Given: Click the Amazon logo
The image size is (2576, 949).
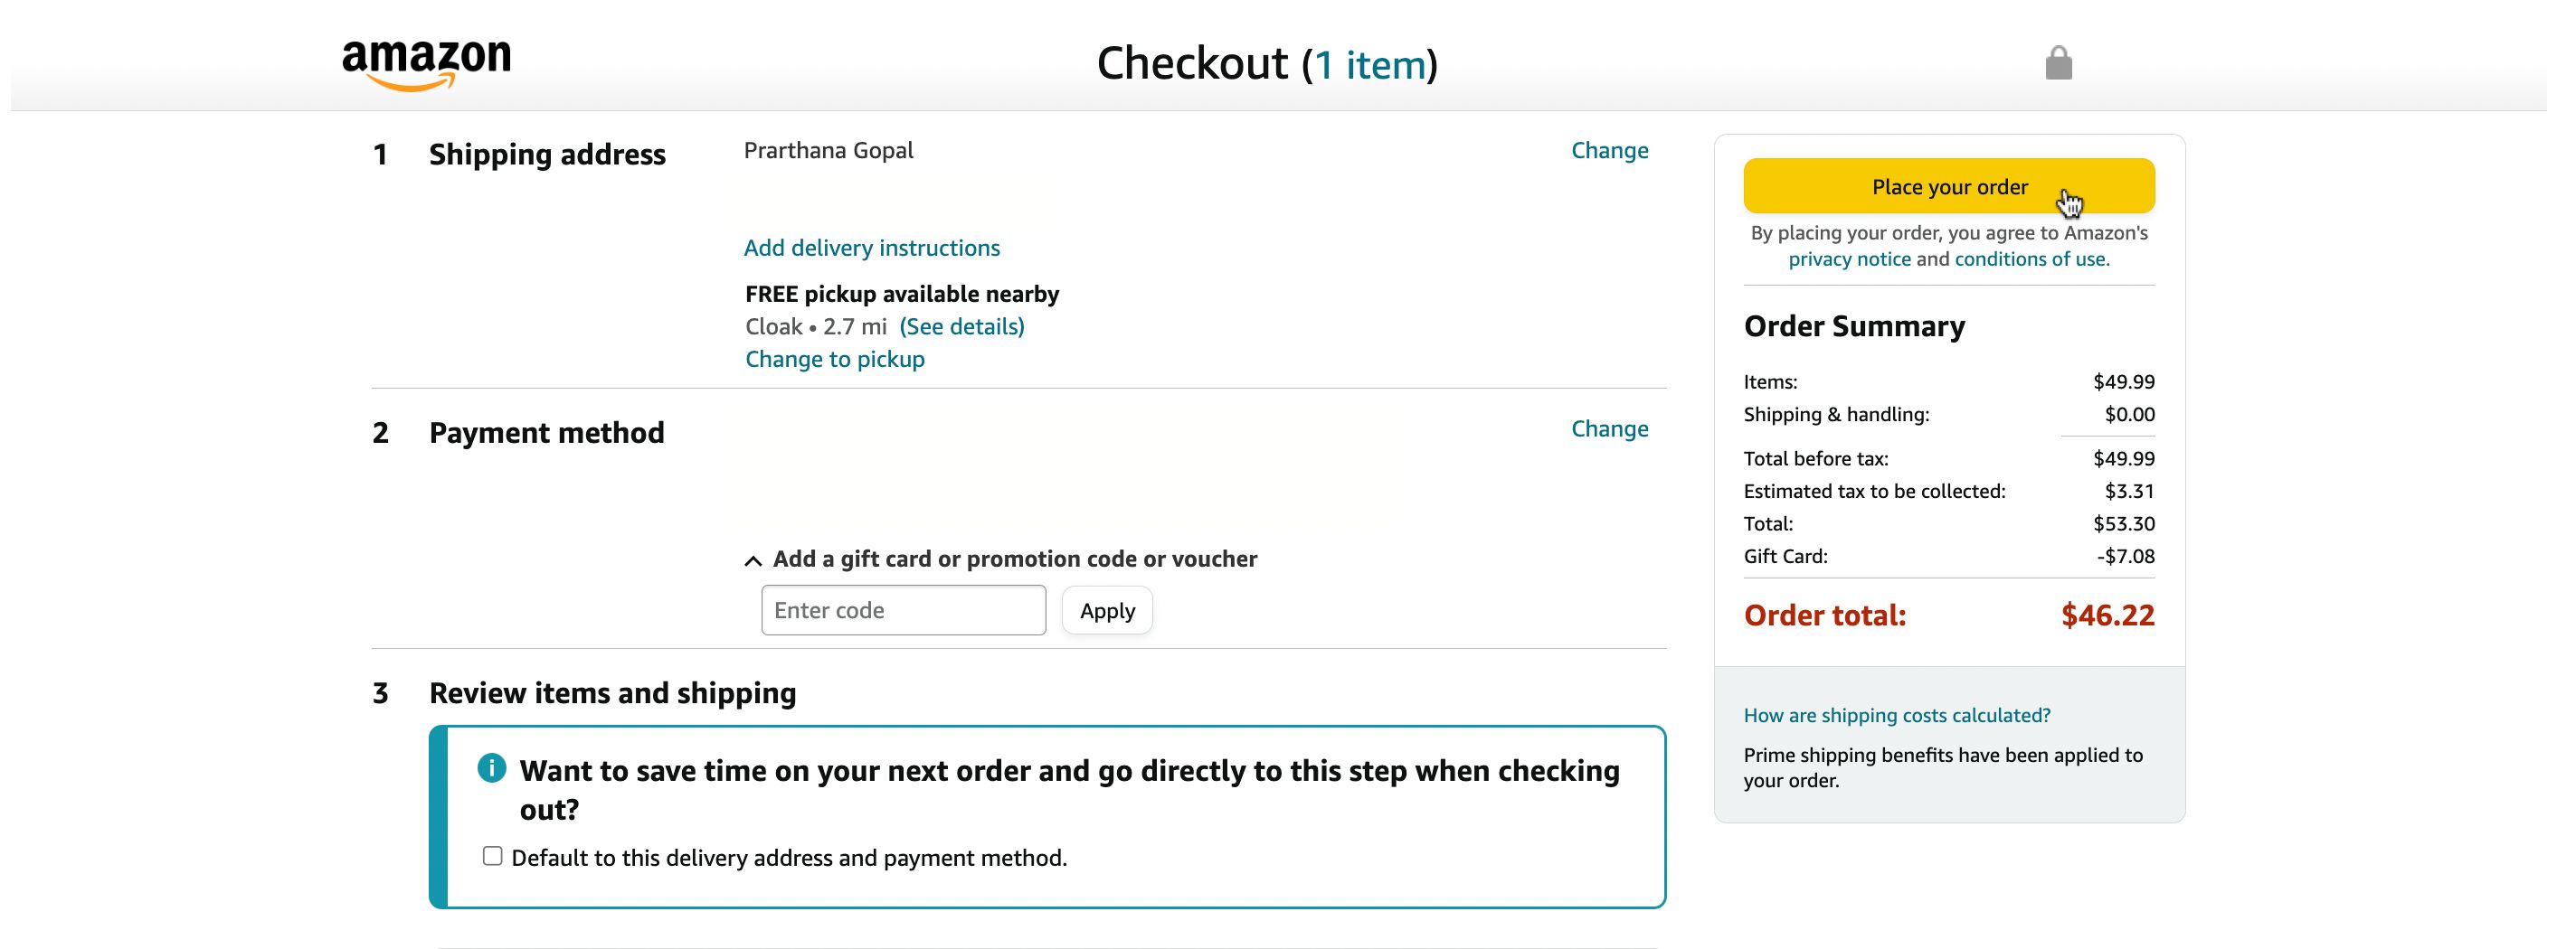Looking at the screenshot, I should click(x=426, y=66).
